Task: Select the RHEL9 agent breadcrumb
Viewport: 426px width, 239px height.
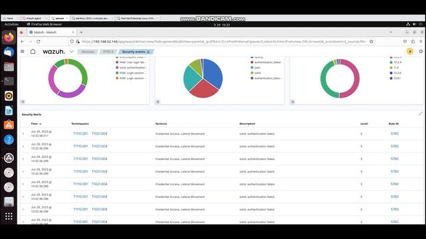Action: click(x=108, y=52)
